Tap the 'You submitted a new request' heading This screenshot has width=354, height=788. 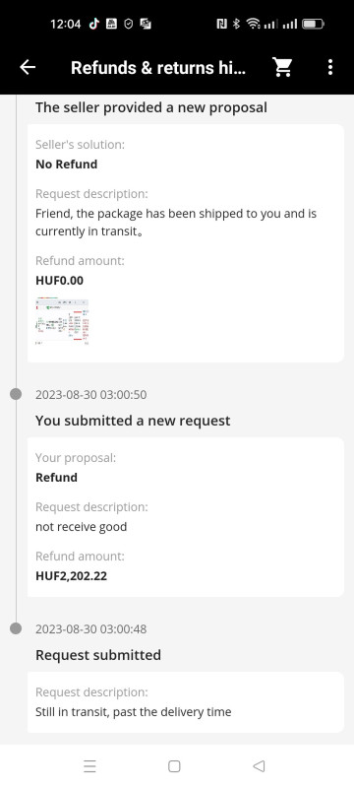point(133,421)
